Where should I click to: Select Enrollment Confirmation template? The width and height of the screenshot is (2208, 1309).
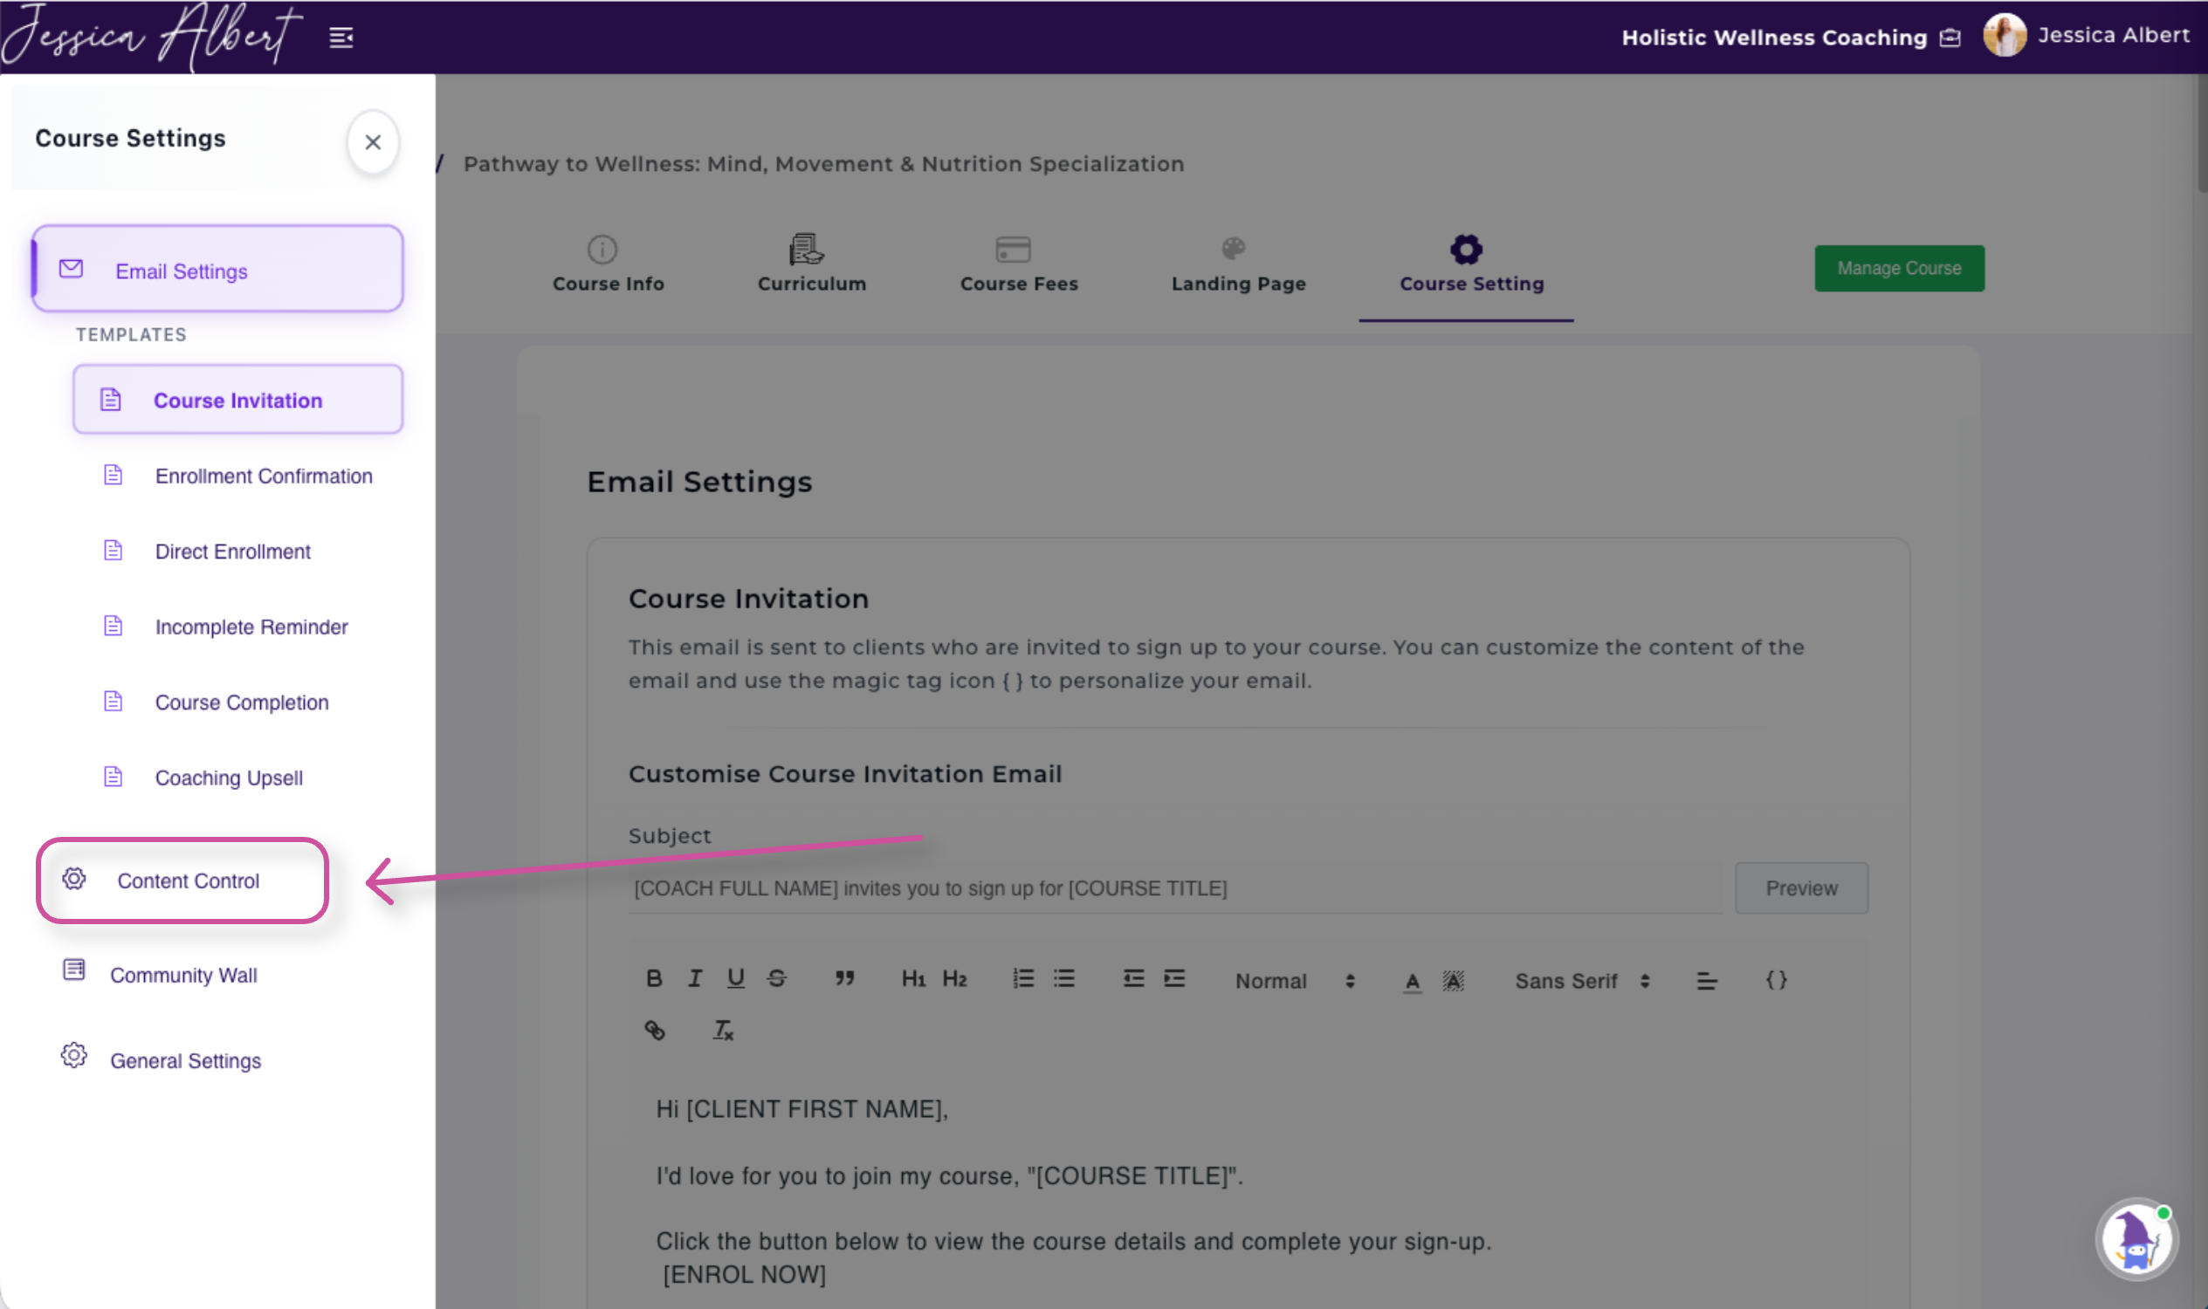237,476
